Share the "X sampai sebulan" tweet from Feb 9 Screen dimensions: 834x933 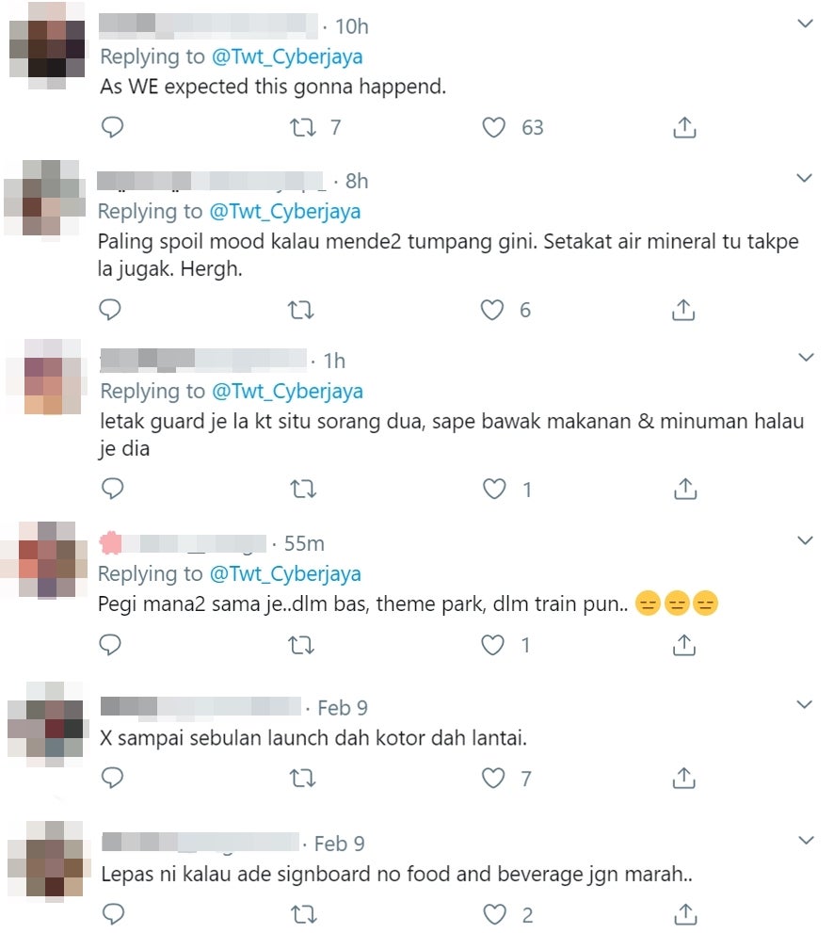pyautogui.click(x=684, y=778)
